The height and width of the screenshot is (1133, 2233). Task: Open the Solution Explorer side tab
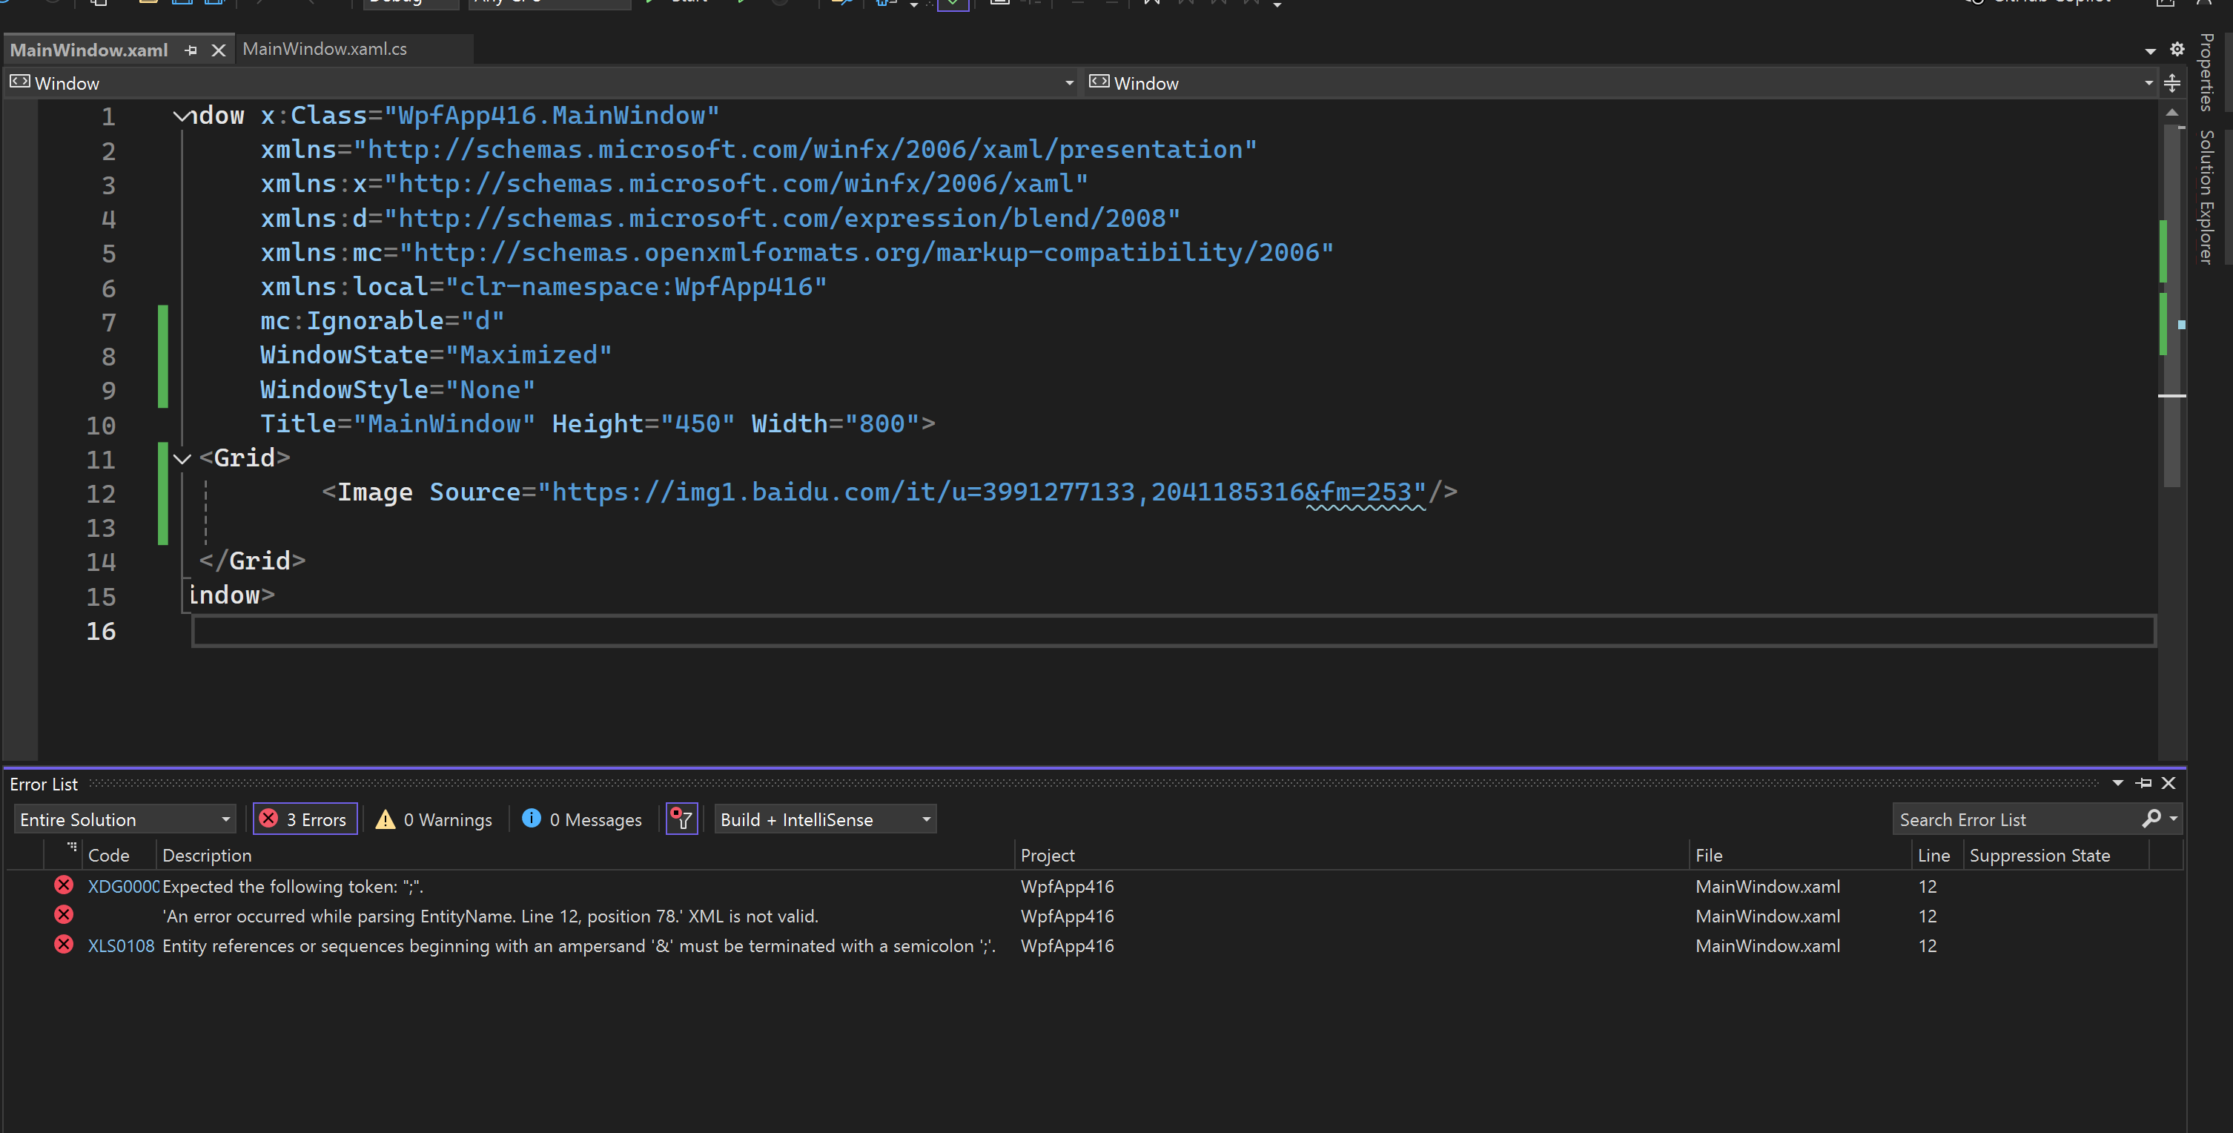coord(2207,196)
